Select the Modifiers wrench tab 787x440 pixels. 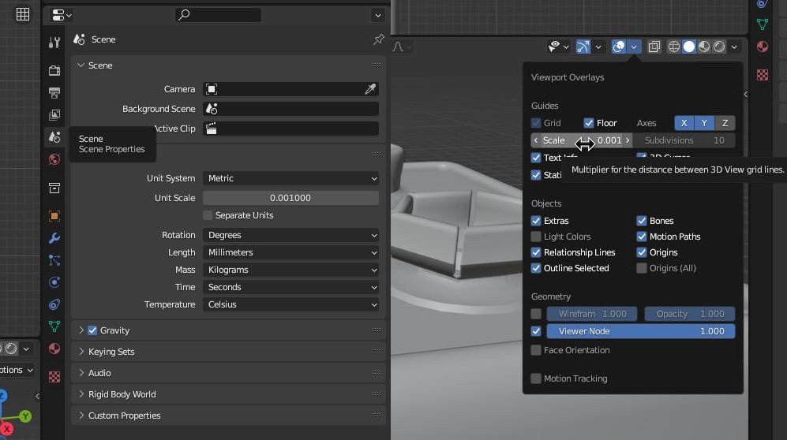coord(54,238)
